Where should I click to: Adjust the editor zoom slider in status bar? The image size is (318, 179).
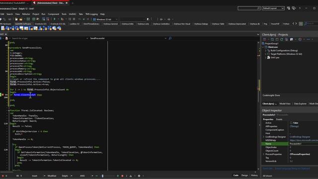103,176
